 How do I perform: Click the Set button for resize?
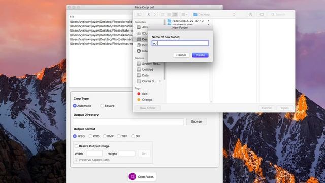pos(144,154)
